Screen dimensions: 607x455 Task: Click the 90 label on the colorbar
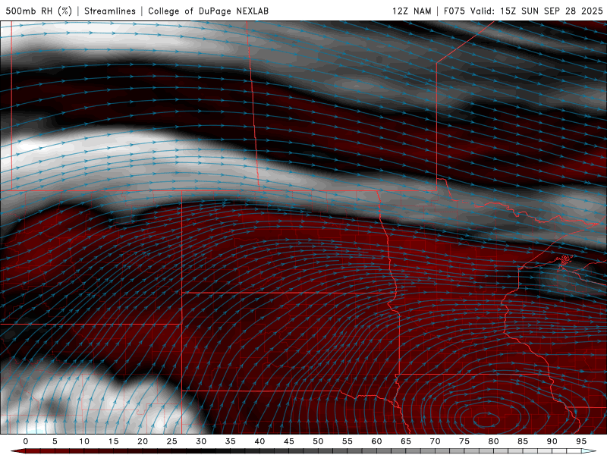[552, 441]
